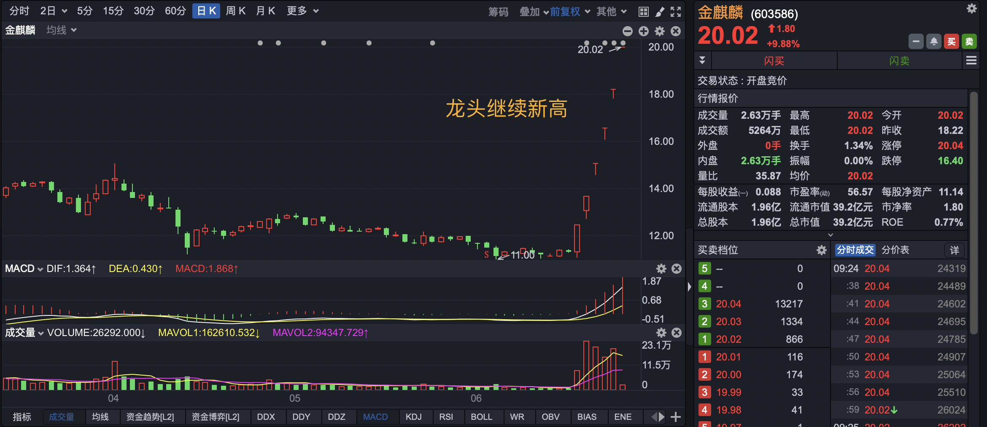The width and height of the screenshot is (987, 427).
Task: Select the 分价表 tab
Action: 895,250
